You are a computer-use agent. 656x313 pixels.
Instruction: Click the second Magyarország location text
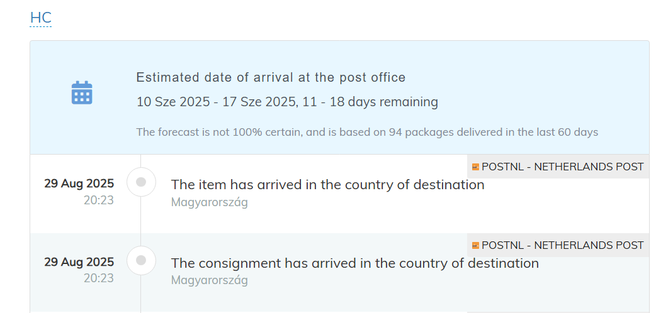coord(209,280)
